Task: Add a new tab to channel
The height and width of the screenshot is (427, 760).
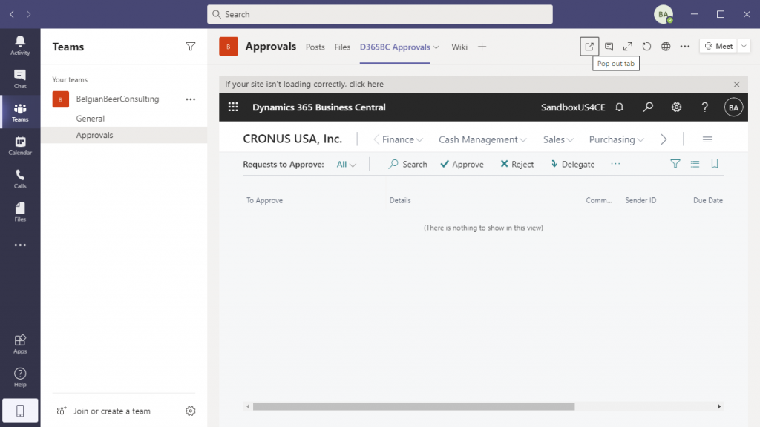Action: (x=482, y=47)
